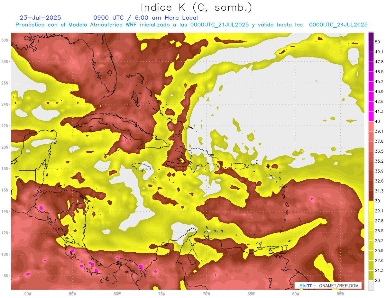Click the colorbar value "30"
Image resolution: width=386 pixels, height=298 pixels.
coord(378,201)
